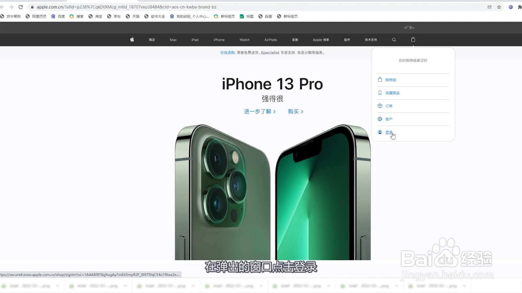Click the browser back arrow
The width and height of the screenshot is (522, 293).
point(2,7)
